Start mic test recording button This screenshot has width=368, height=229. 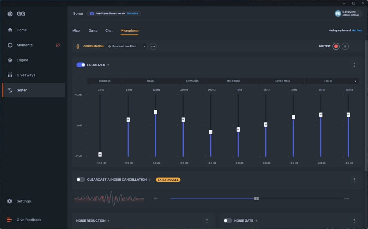336,46
